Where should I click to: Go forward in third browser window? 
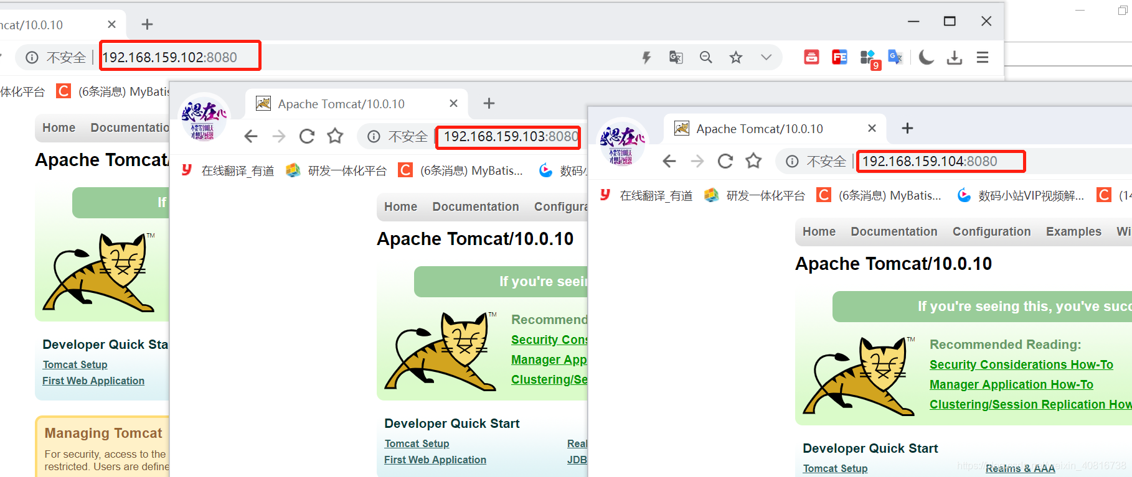click(697, 161)
